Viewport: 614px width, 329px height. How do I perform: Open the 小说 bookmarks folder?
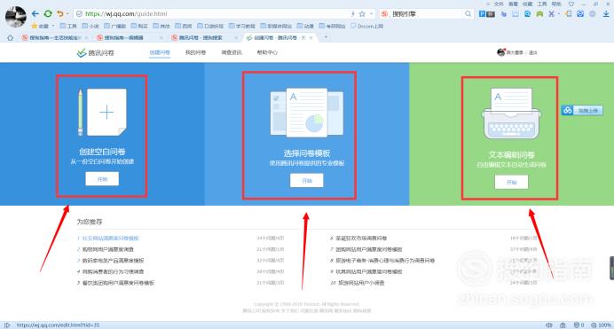click(x=91, y=26)
